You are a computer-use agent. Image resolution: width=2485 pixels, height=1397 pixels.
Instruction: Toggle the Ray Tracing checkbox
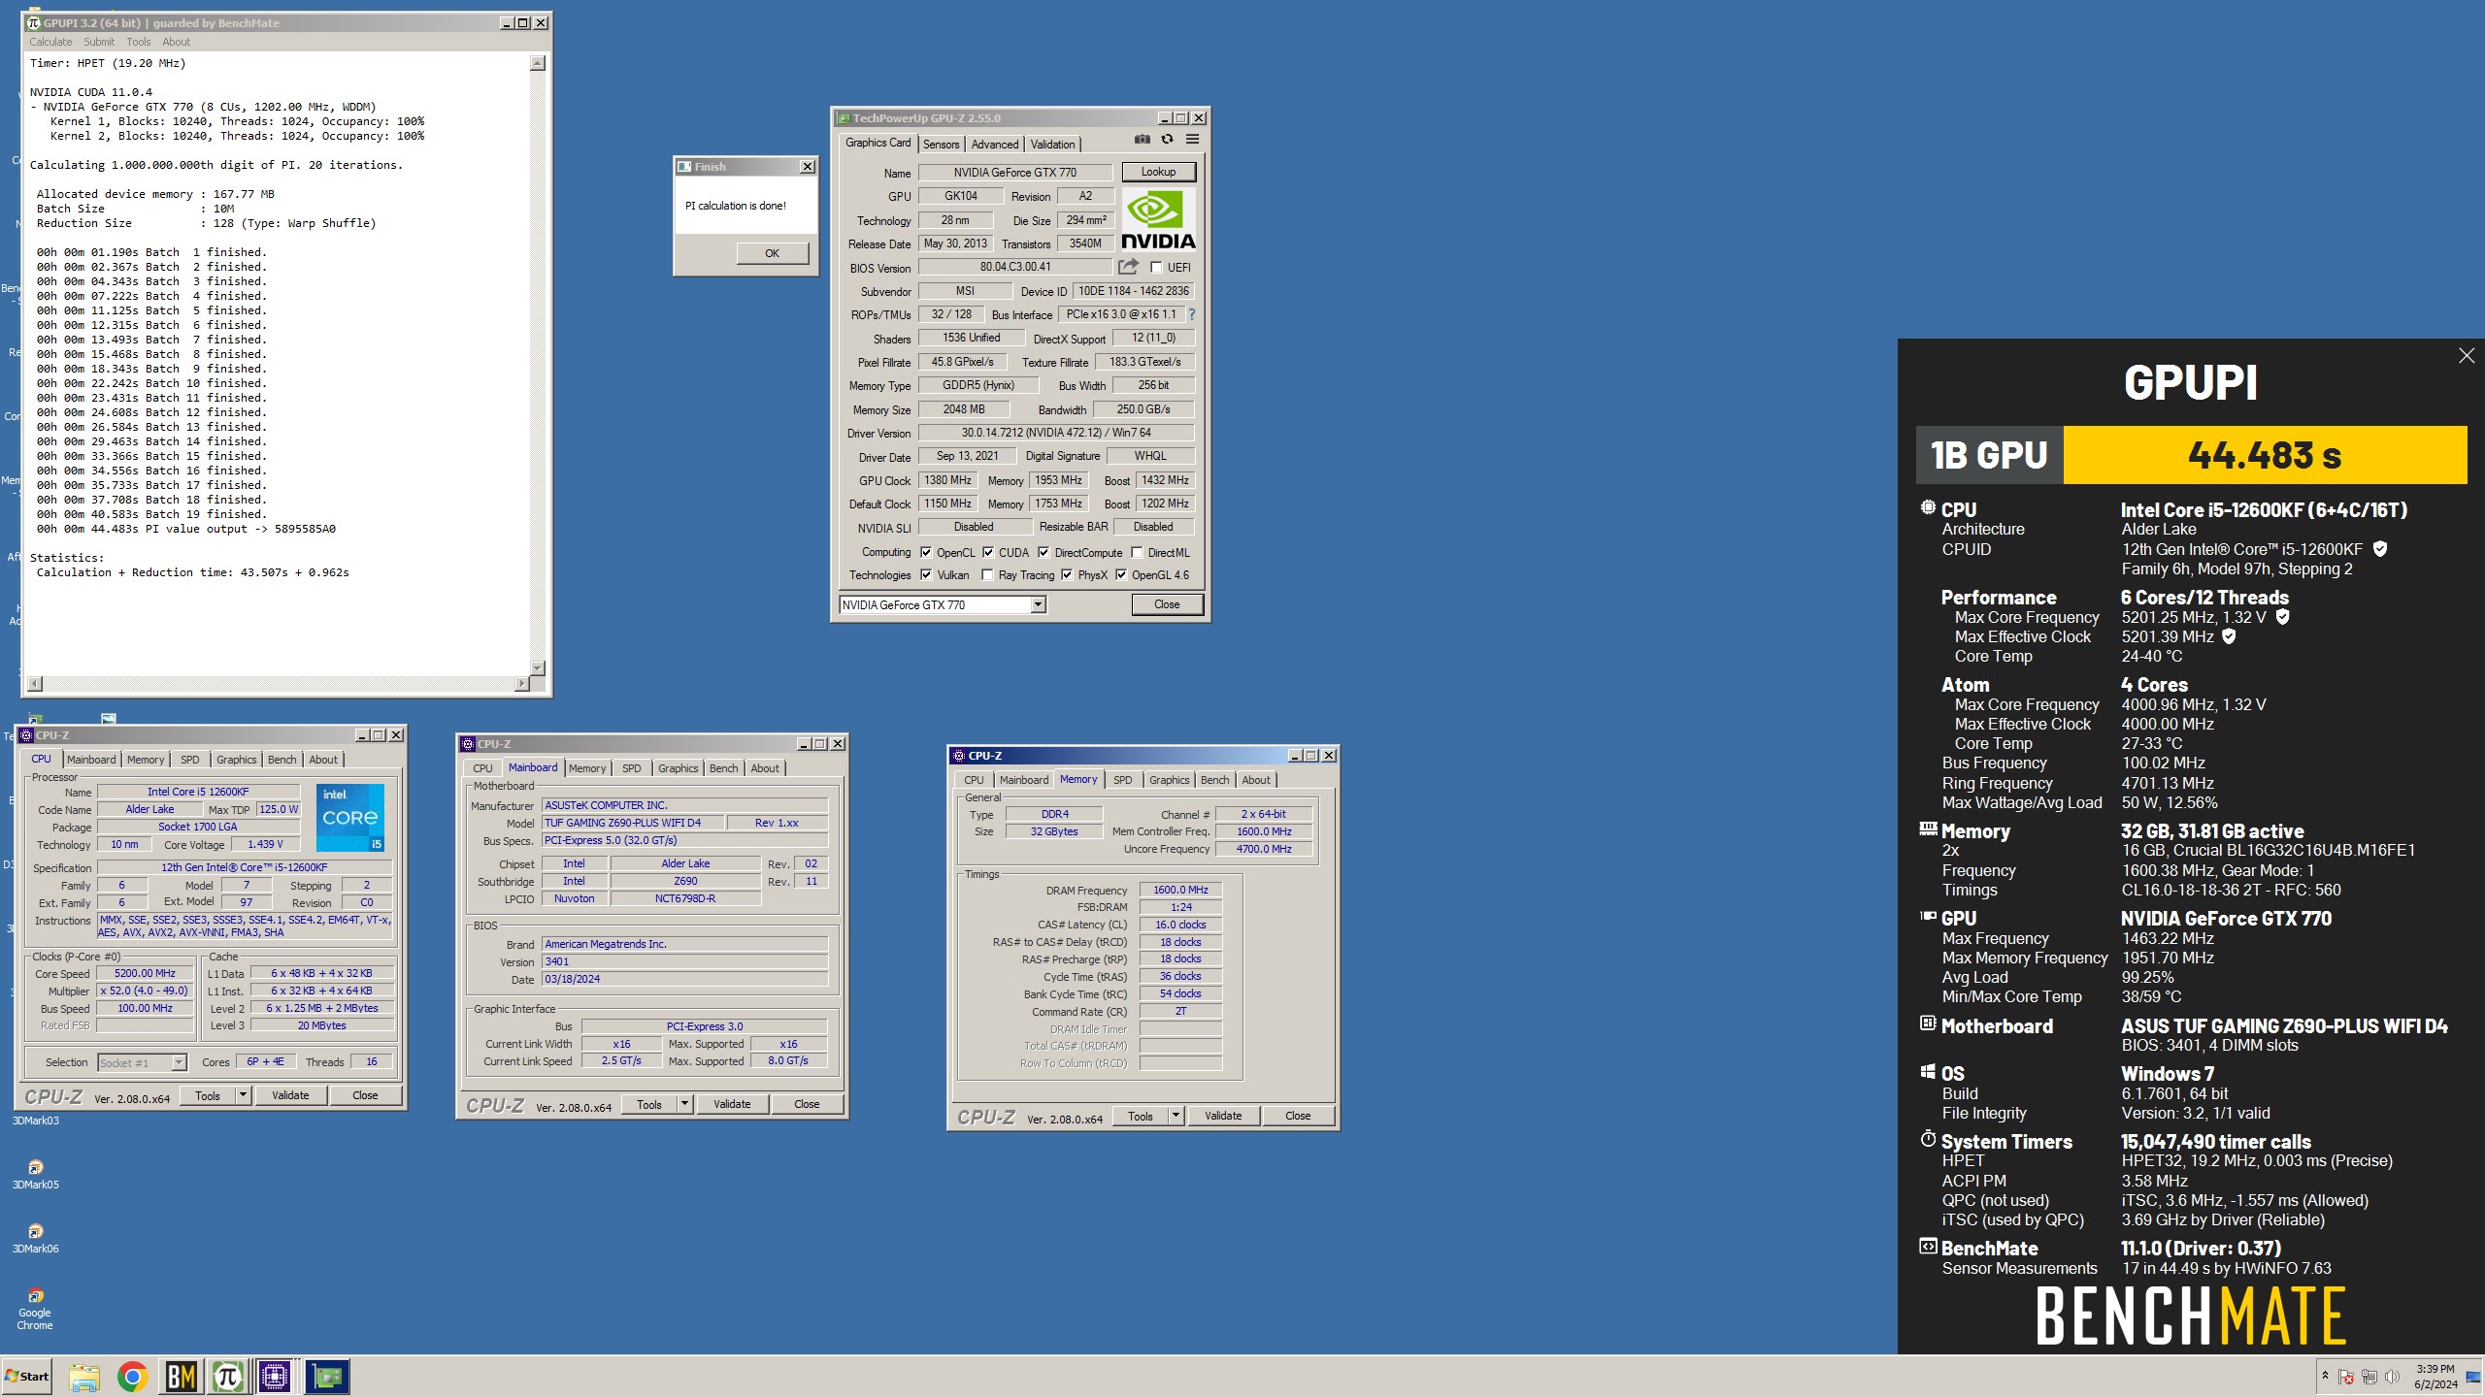[987, 575]
